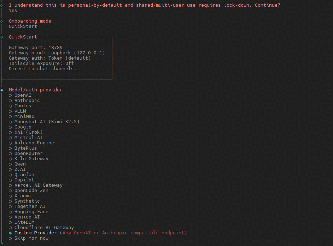Select the Google provider option
This screenshot has width=333, height=246.
(x=23, y=127)
